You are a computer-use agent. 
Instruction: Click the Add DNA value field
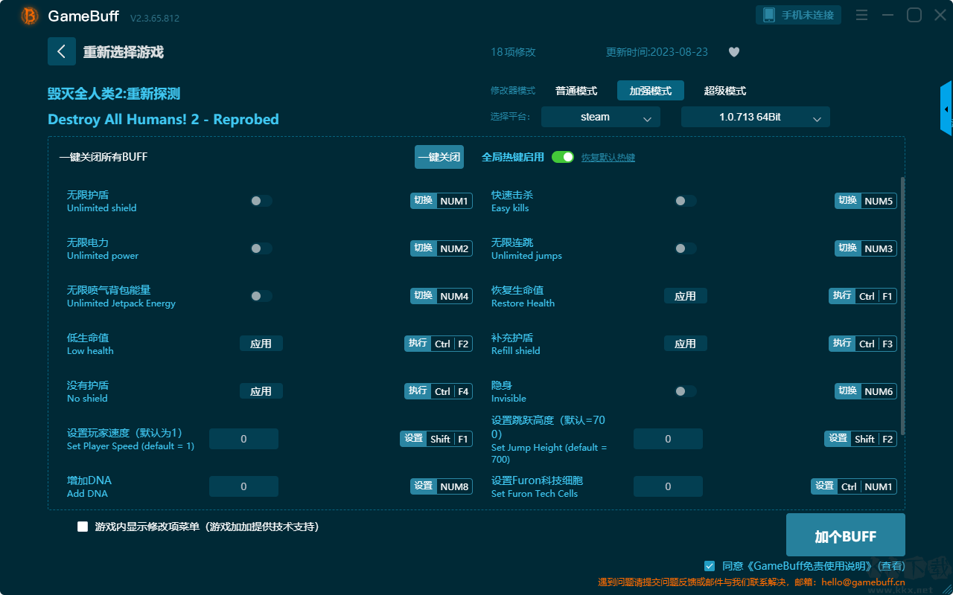[243, 486]
